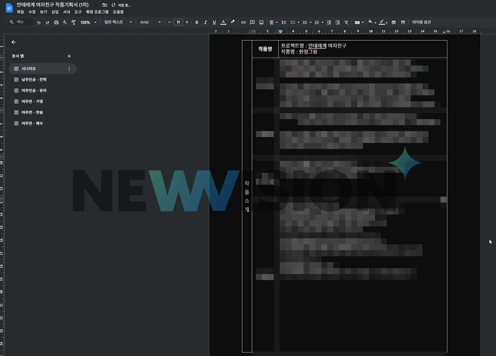
Task: Toggle bold formatting
Action: coord(197,22)
